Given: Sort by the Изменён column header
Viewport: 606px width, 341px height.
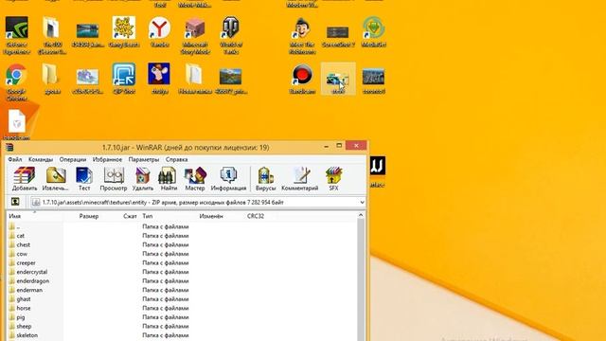Looking at the screenshot, I should pos(211,216).
